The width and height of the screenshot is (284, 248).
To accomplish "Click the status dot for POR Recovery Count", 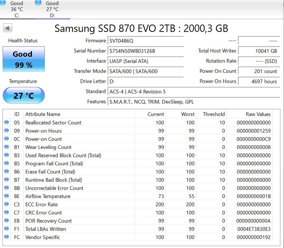I will [x=7, y=220].
